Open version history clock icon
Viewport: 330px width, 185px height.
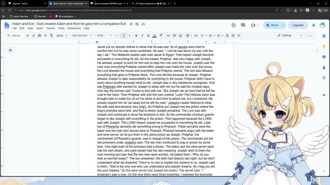[x=234, y=25]
